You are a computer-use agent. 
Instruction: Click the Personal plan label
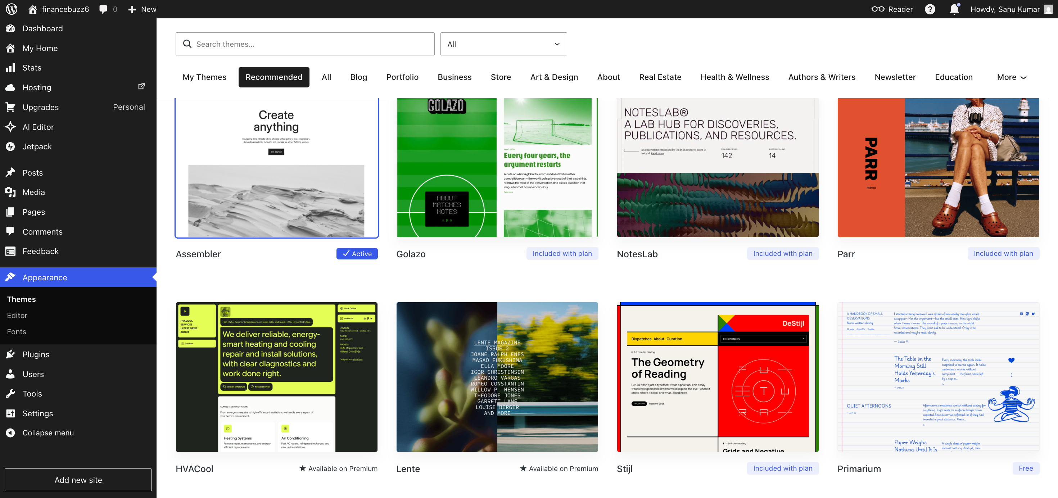pyautogui.click(x=129, y=107)
